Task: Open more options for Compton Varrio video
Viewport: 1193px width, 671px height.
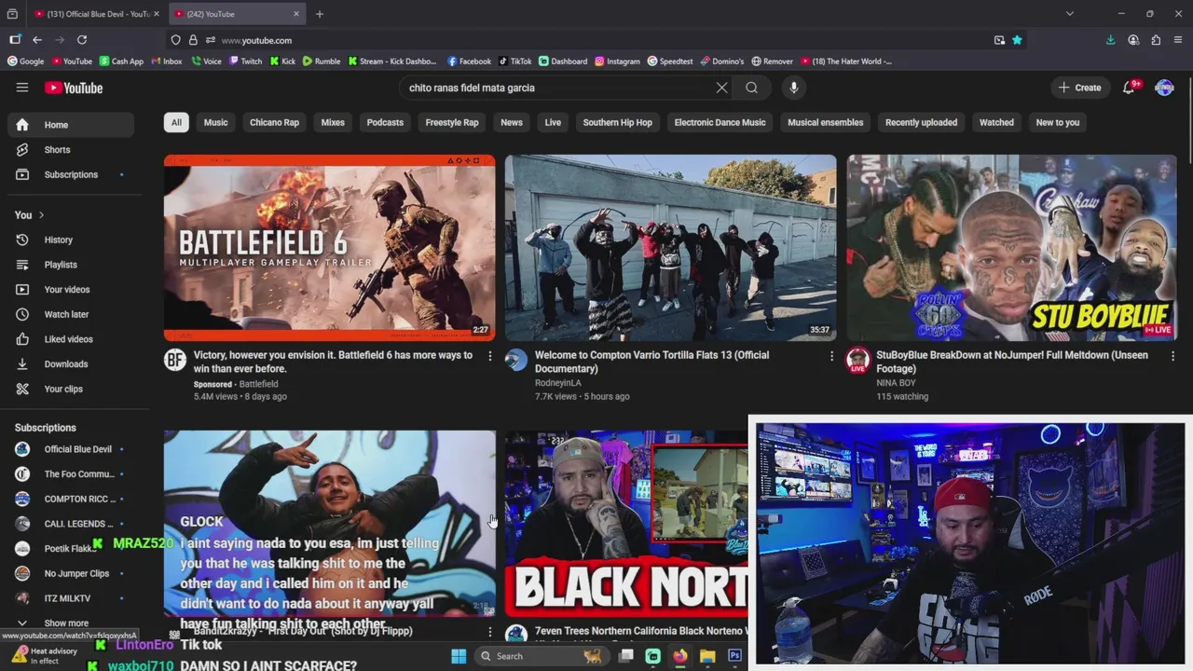Action: click(x=831, y=356)
